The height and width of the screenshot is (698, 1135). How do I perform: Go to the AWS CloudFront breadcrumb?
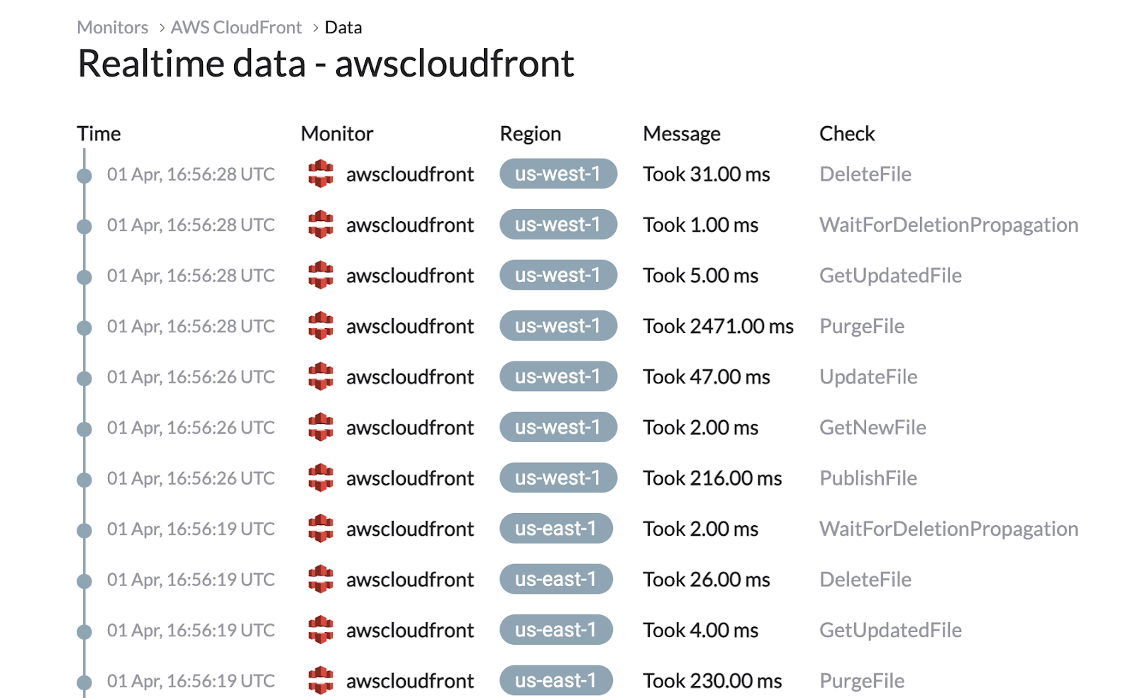click(236, 28)
